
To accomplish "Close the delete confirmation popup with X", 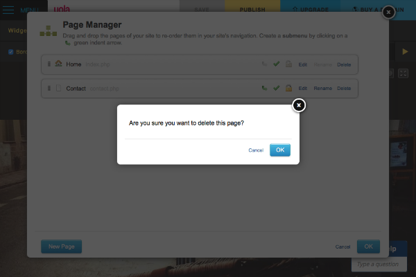I will tap(298, 105).
